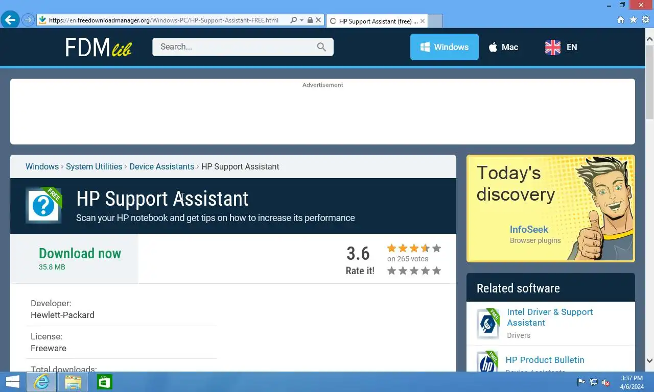This screenshot has height=392, width=654.
Task: Open the browser Tools gear icon
Action: pyautogui.click(x=645, y=20)
